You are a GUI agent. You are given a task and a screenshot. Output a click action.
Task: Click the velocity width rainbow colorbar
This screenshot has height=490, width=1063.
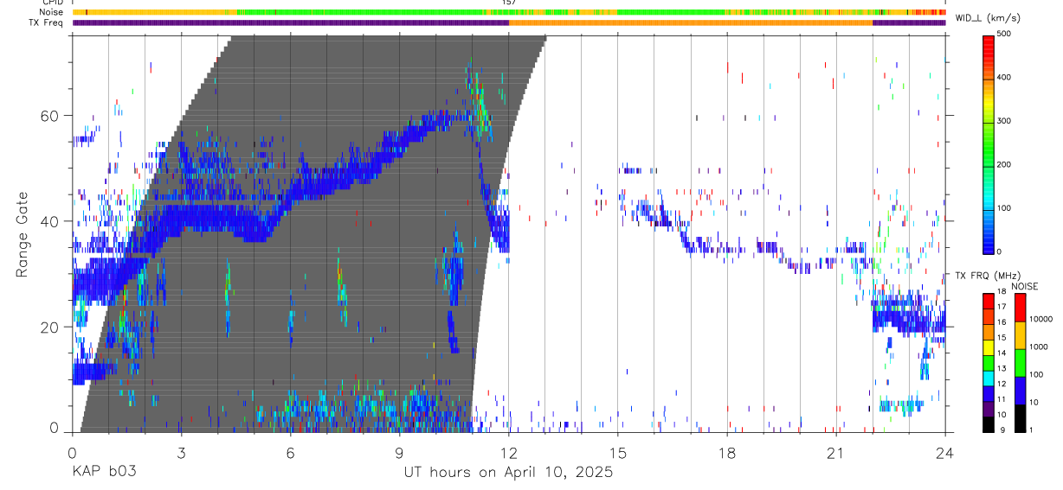(989, 143)
